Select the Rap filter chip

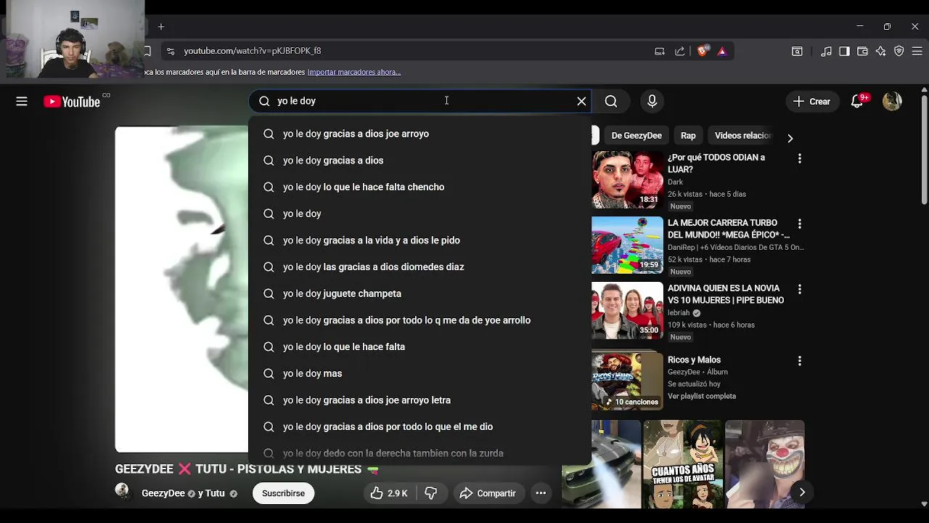click(x=688, y=135)
